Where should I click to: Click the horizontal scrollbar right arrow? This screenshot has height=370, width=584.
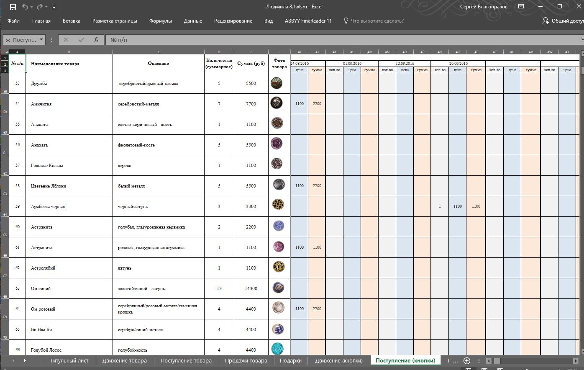[576, 360]
